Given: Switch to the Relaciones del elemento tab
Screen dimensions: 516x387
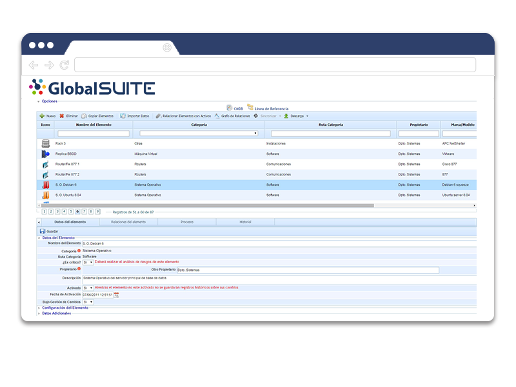Looking at the screenshot, I should [128, 221].
